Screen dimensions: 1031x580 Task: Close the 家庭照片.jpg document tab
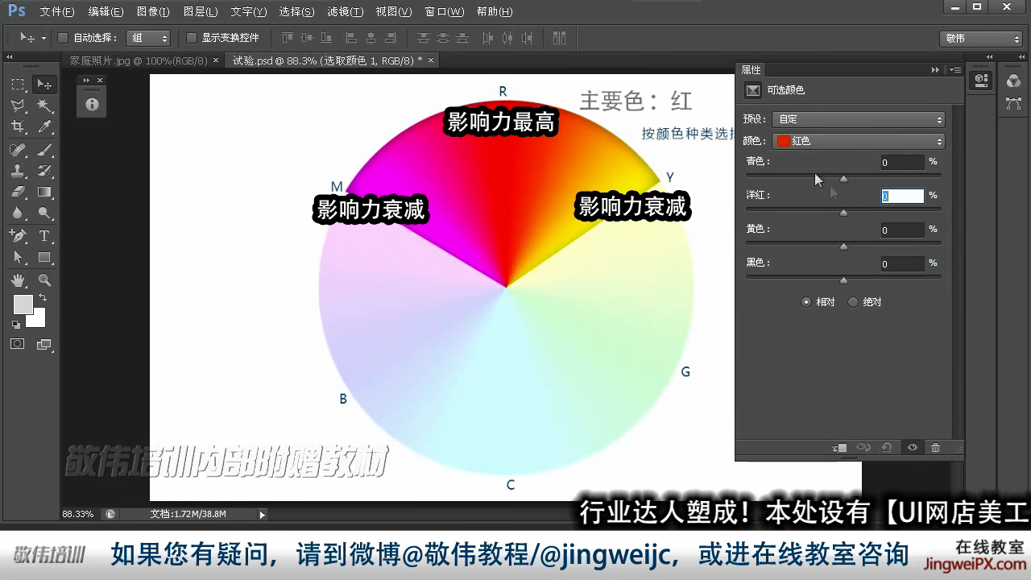[x=216, y=60]
